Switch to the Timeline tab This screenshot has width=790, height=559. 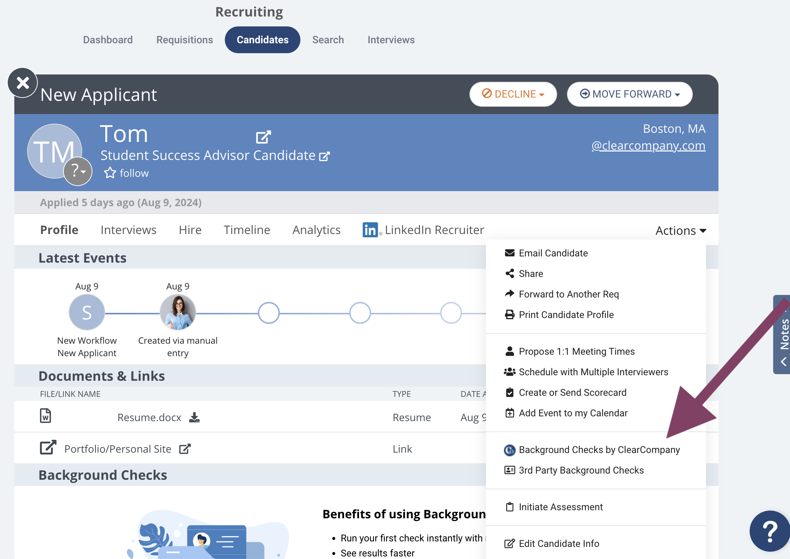(247, 230)
